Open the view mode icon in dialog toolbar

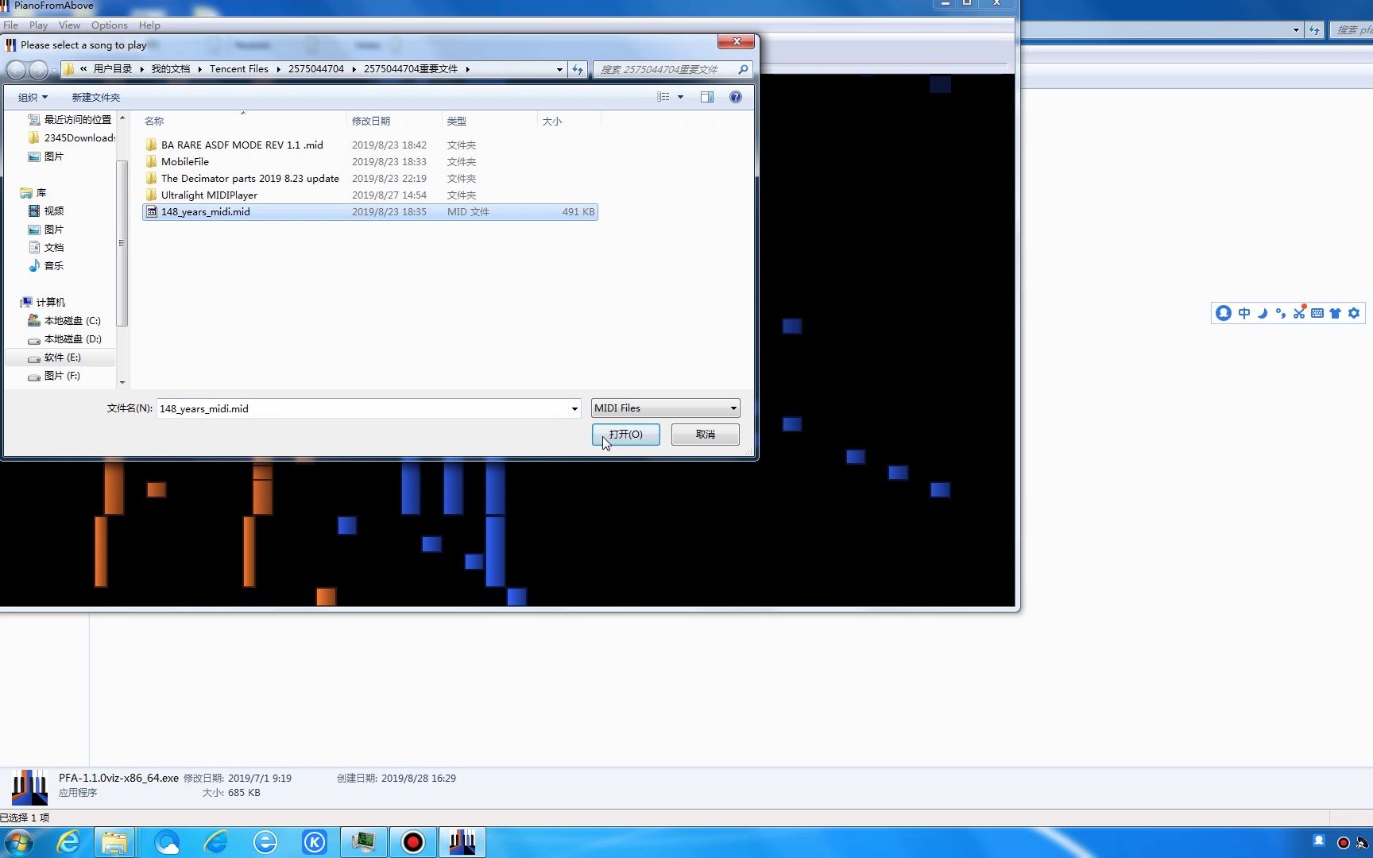(x=663, y=97)
